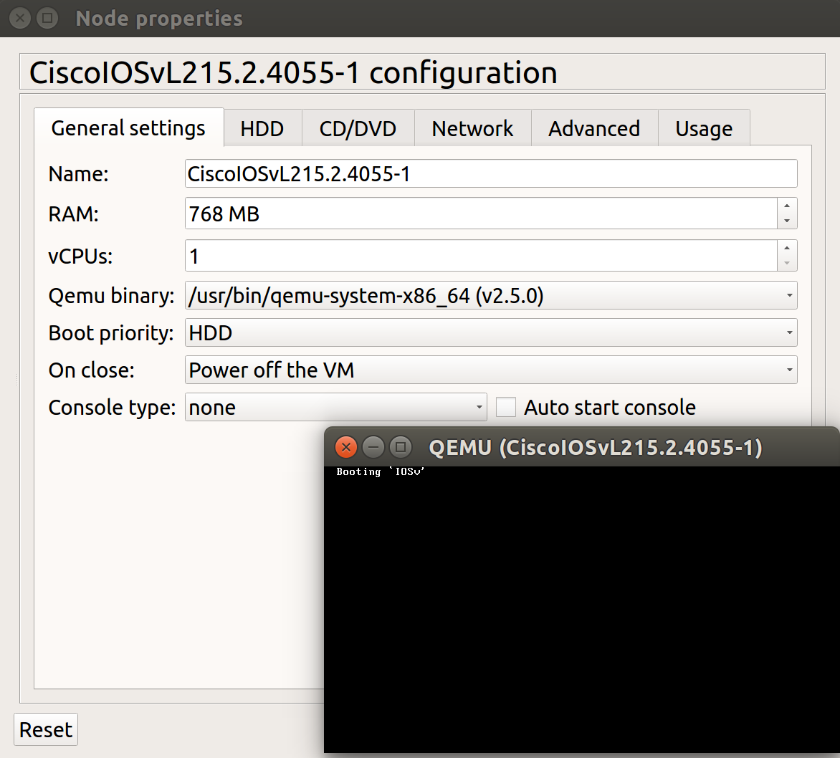840x758 pixels.
Task: Open the CD/DVD tab
Action: click(358, 128)
